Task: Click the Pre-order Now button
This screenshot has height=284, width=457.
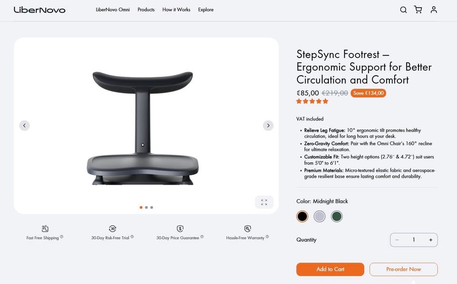Action: pyautogui.click(x=403, y=269)
